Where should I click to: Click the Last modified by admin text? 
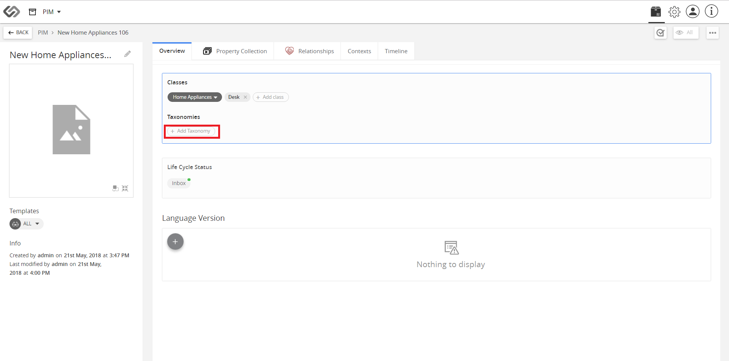[55, 268]
